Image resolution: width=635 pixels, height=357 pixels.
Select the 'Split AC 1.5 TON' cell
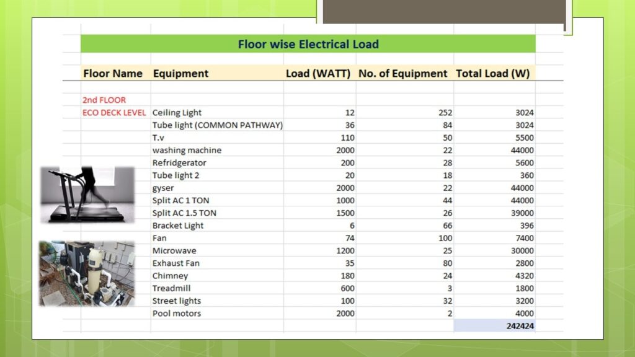(184, 213)
